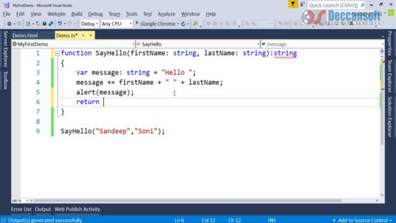
Task: Start debugging with the green play arrow
Action: [x=137, y=24]
